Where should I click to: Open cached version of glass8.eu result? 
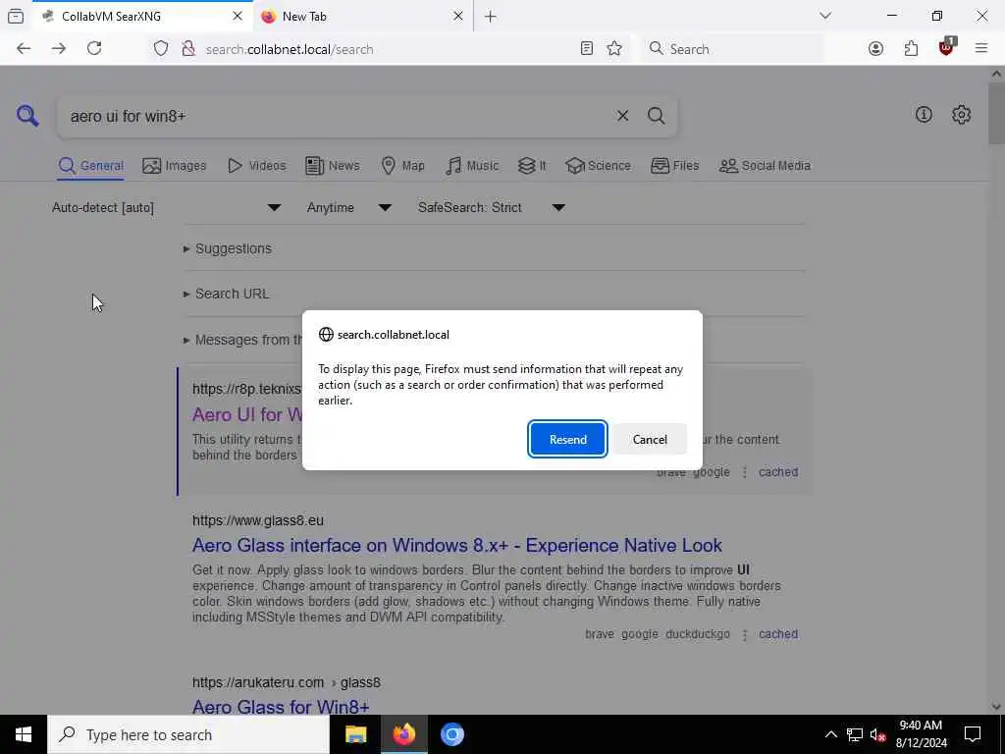[x=778, y=634]
